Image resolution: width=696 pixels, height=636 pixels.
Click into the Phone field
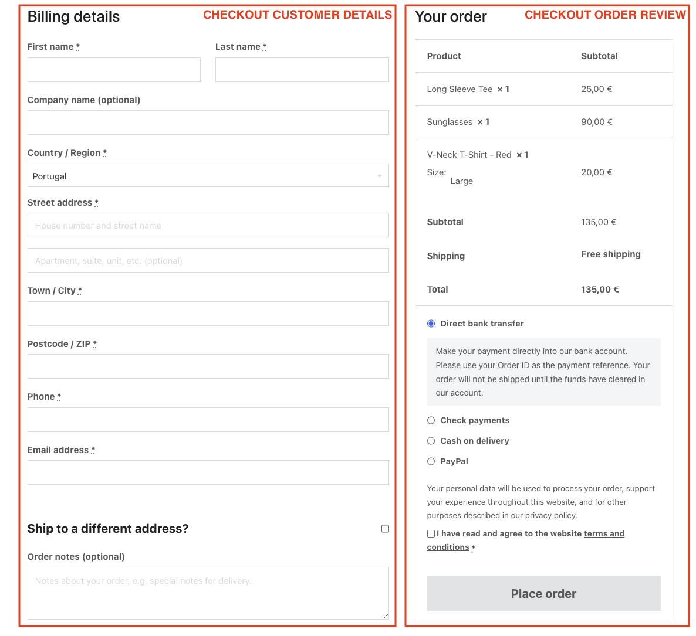click(208, 420)
